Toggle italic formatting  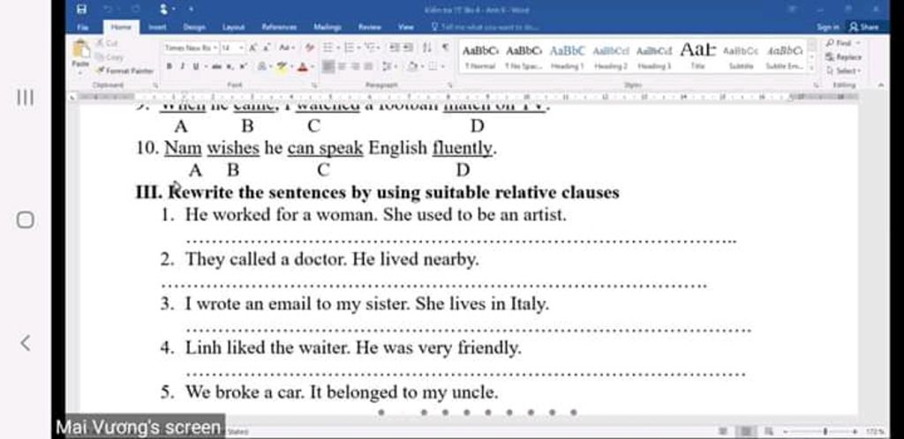pyautogui.click(x=182, y=67)
